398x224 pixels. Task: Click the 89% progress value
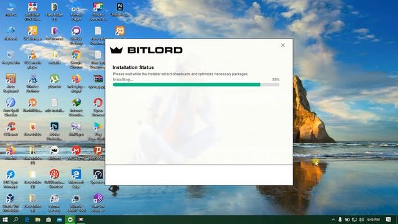(x=275, y=80)
